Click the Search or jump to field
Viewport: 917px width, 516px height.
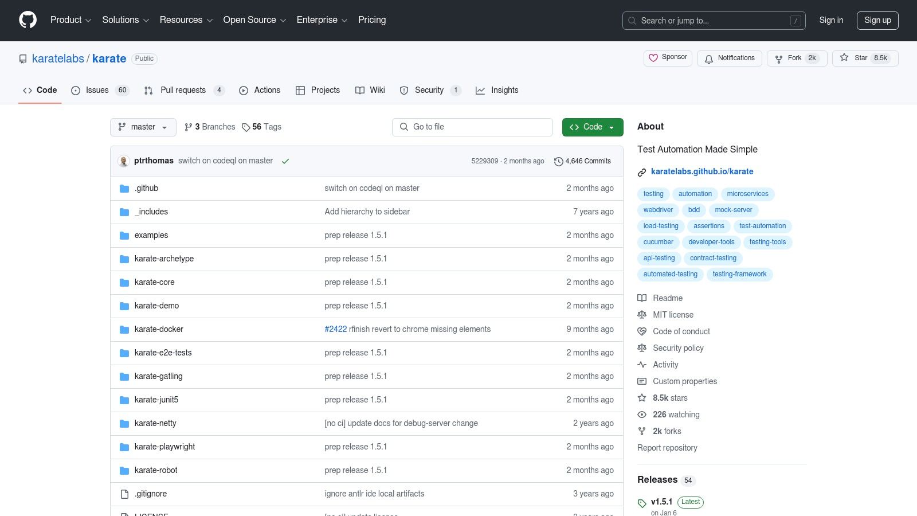point(714,21)
